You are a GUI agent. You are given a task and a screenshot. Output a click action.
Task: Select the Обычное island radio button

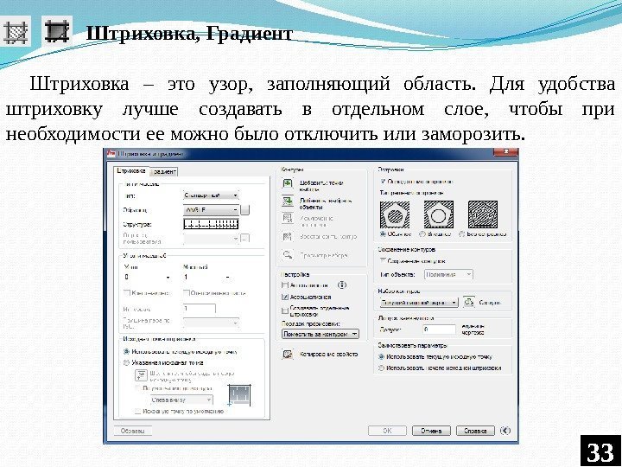pyautogui.click(x=383, y=234)
